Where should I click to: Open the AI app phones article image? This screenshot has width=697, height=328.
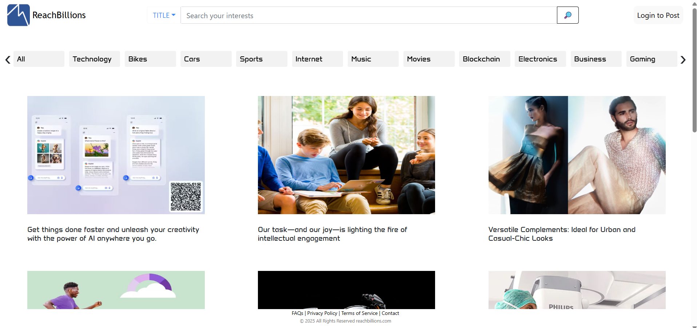click(x=116, y=155)
